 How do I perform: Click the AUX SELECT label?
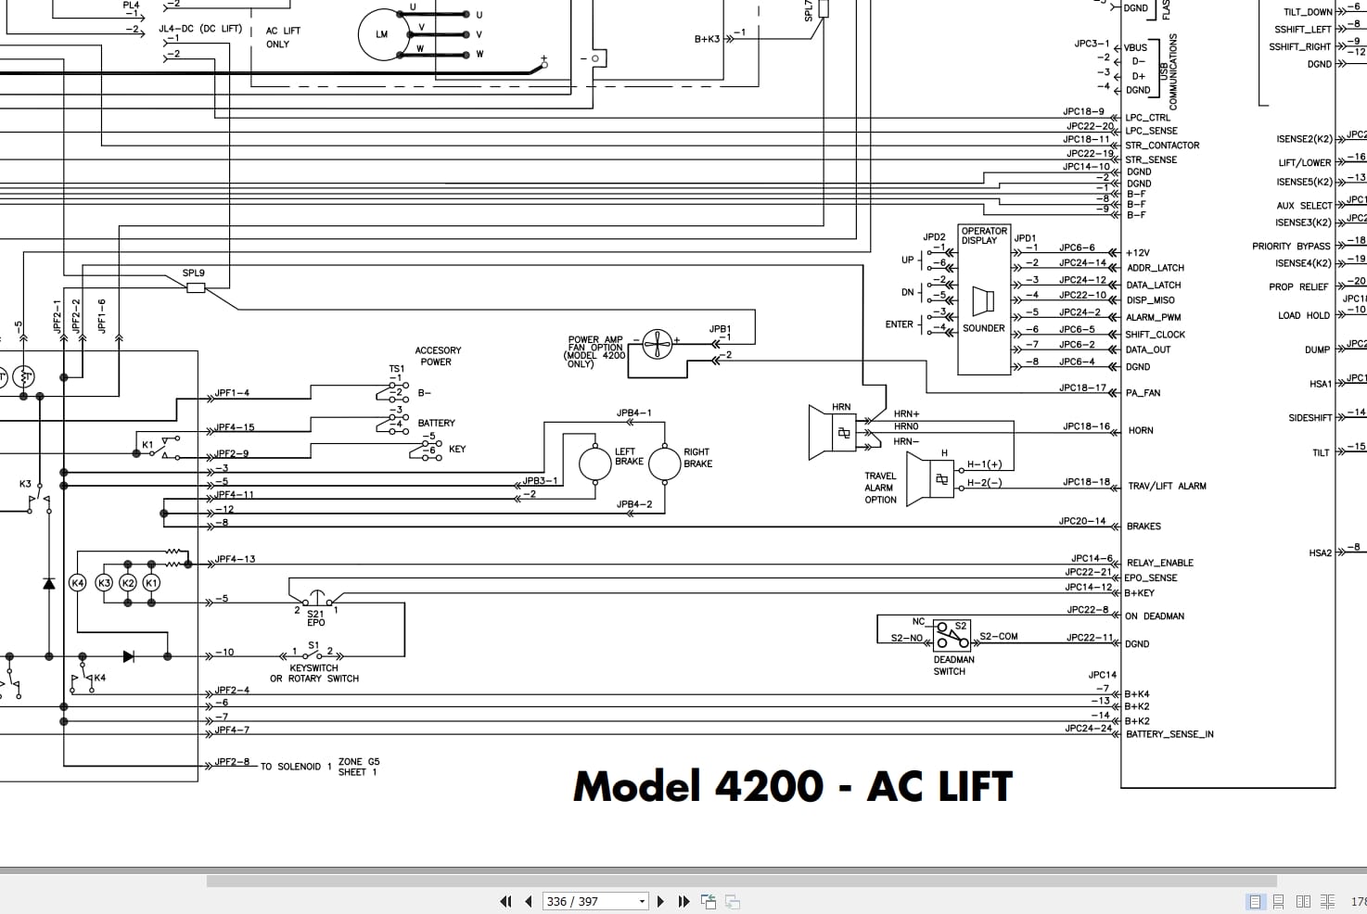(1304, 206)
